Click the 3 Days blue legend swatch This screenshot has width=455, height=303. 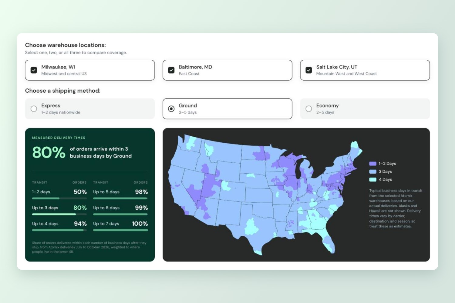(373, 171)
